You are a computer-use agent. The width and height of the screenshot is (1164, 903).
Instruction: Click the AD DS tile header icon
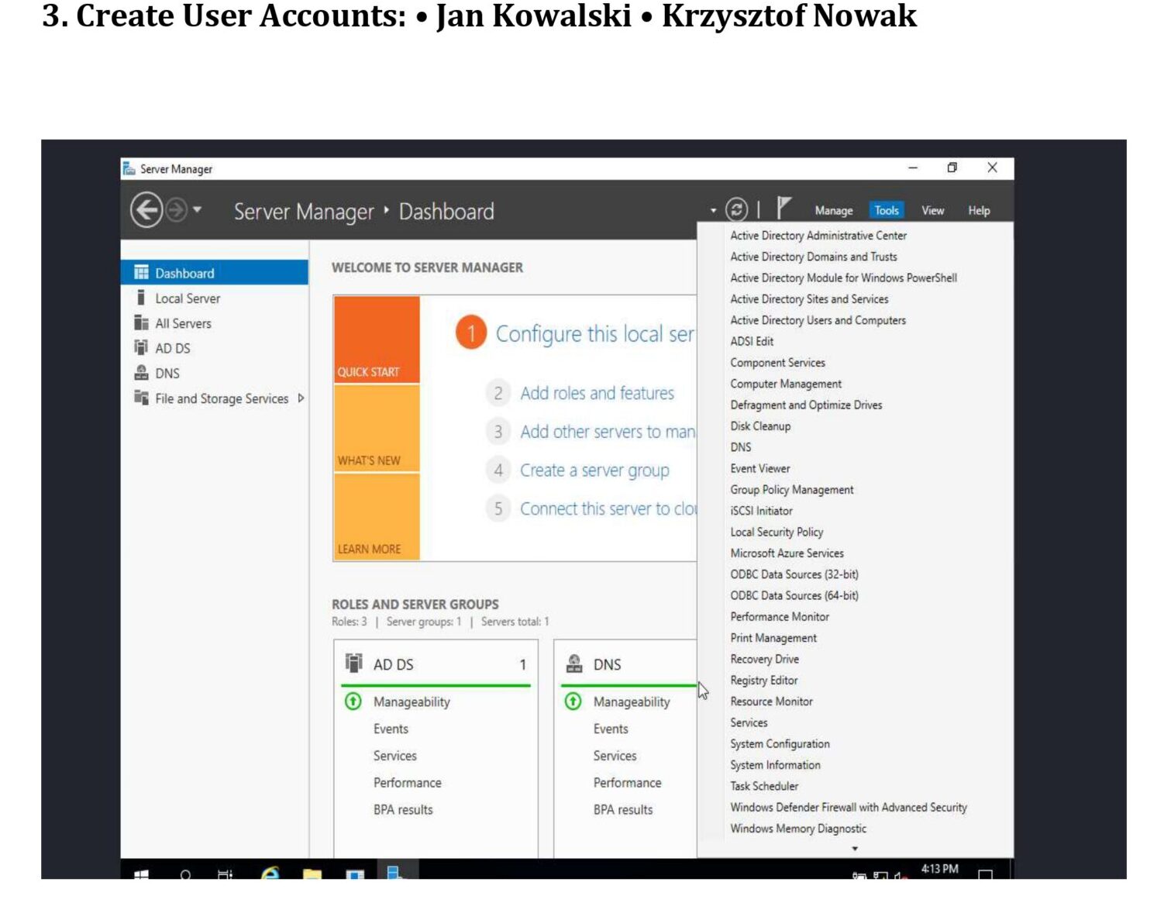[354, 663]
